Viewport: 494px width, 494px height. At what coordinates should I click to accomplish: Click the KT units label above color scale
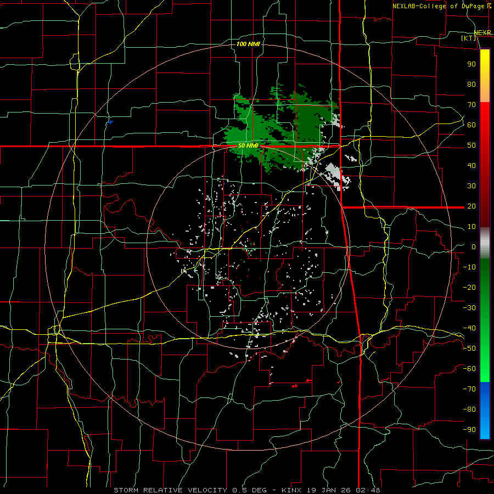coord(469,38)
